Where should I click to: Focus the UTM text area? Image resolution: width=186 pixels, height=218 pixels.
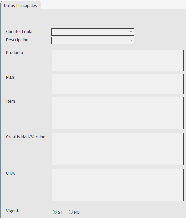click(118, 185)
